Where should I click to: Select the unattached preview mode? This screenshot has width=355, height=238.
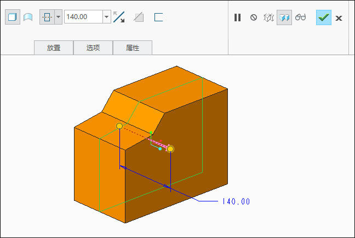click(269, 17)
